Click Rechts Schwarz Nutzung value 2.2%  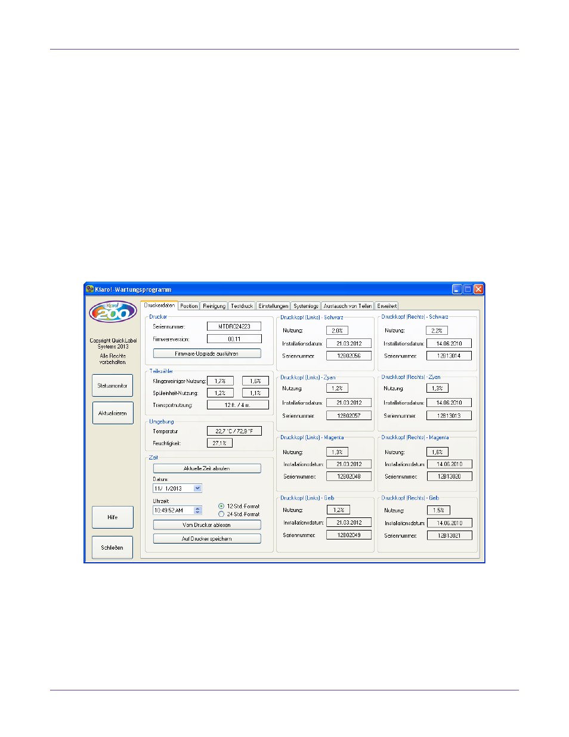[437, 330]
